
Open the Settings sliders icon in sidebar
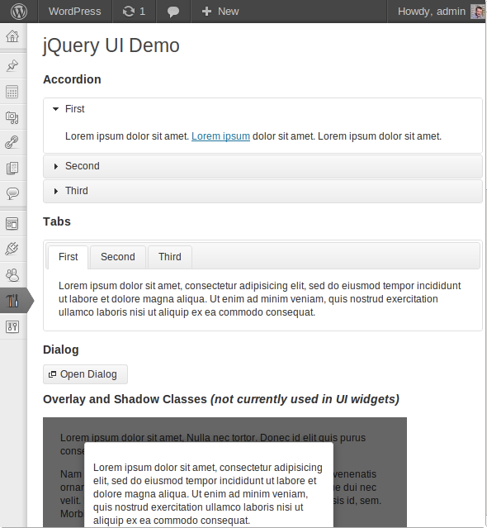pyautogui.click(x=12, y=326)
